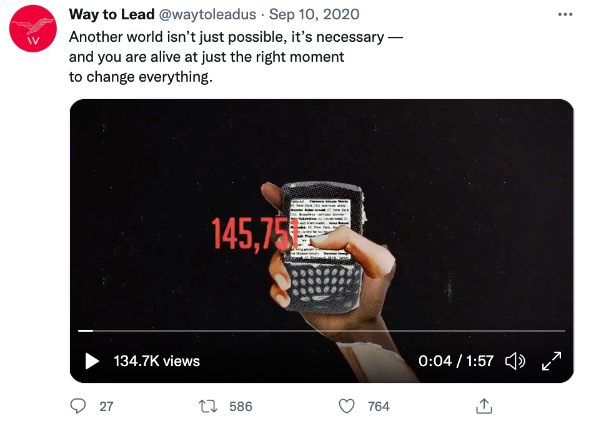Click the 134.7K views label
591x434 pixels.
point(156,361)
